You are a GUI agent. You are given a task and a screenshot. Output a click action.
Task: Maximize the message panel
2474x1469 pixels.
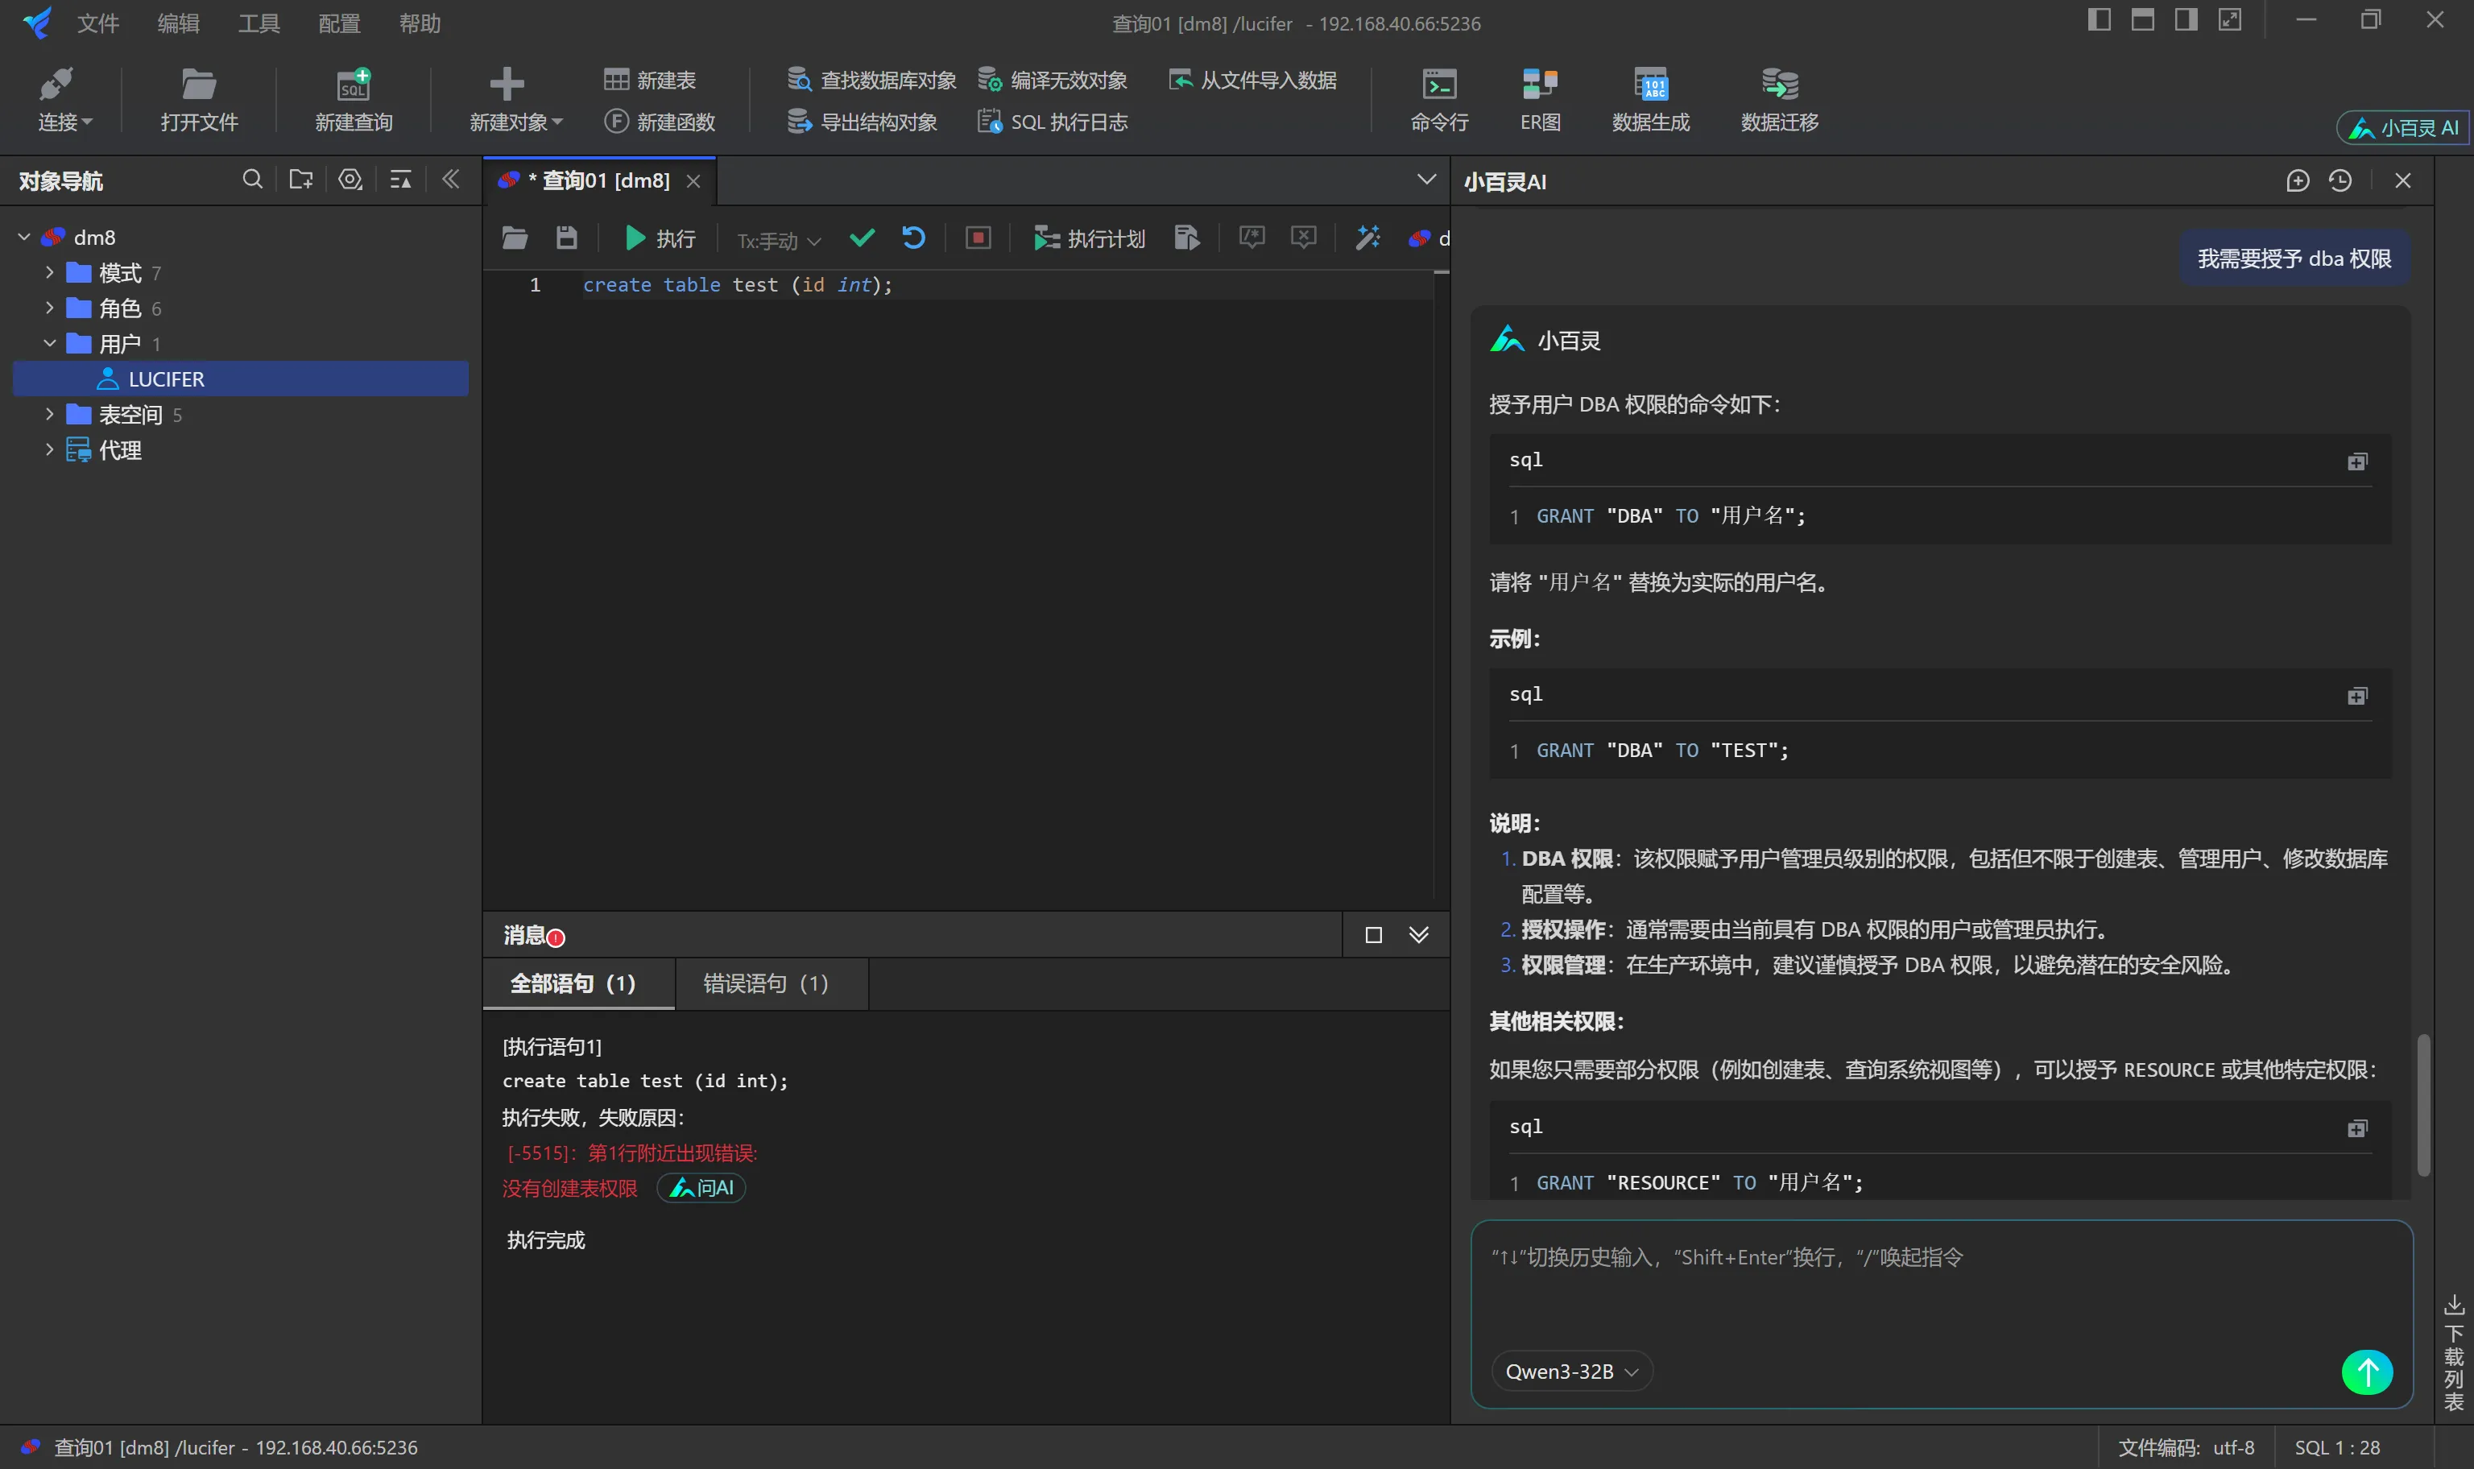1374,936
